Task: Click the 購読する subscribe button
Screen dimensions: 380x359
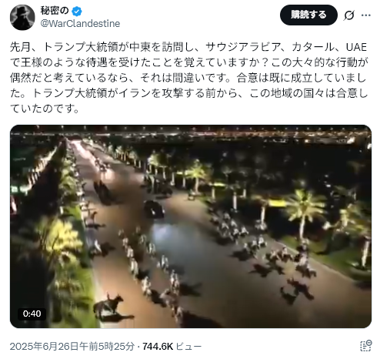Action: click(308, 15)
